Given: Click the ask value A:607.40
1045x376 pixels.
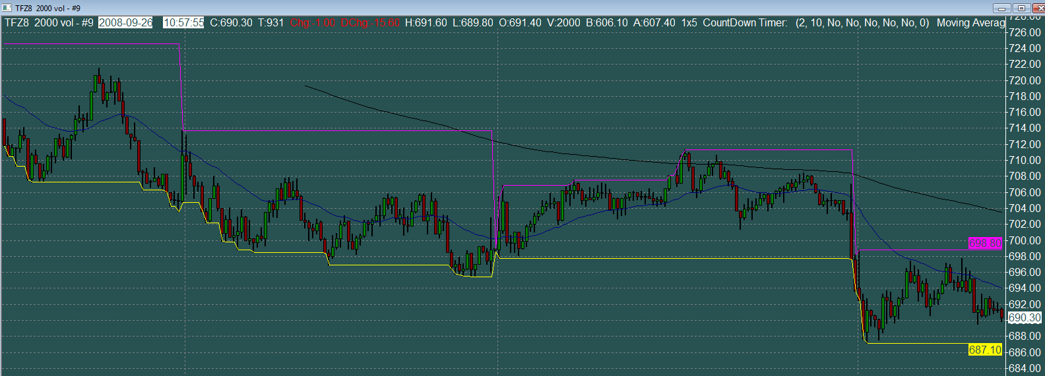Looking at the screenshot, I should click(x=654, y=22).
